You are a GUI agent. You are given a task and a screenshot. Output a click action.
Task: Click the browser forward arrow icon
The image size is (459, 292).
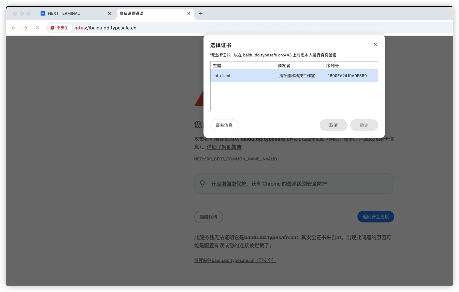click(x=25, y=28)
